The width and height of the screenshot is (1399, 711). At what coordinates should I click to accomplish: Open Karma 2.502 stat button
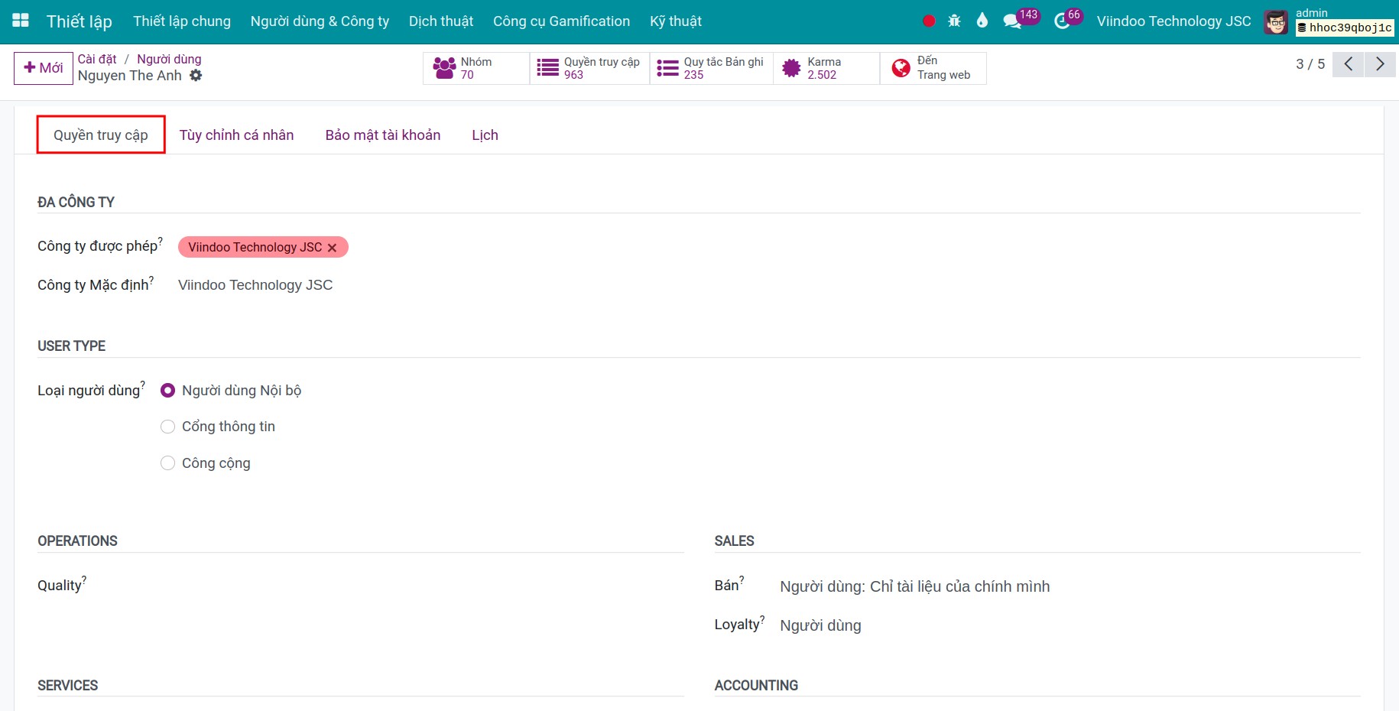tap(826, 68)
